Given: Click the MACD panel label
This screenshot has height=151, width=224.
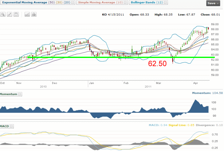Looking at the screenshot, I should [x=4, y=126].
